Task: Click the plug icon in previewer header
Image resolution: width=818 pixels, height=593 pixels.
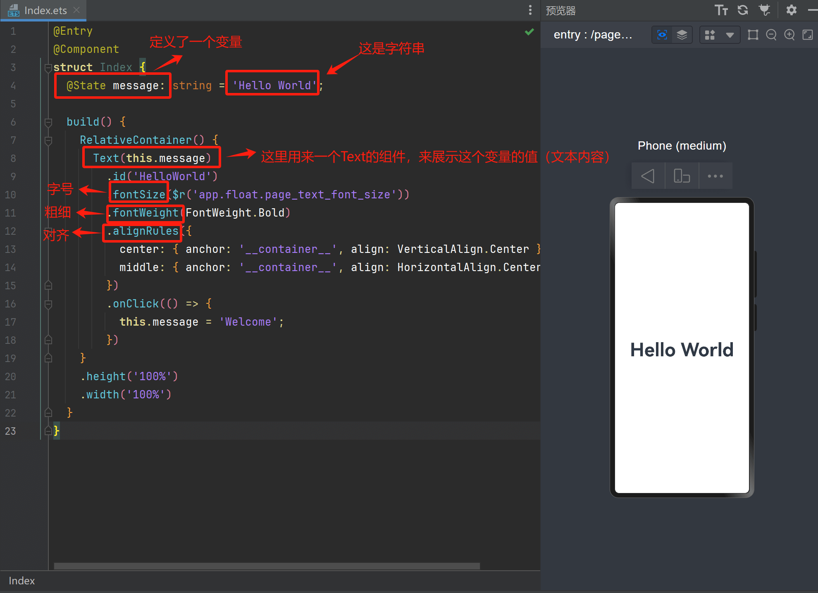Action: pos(765,10)
